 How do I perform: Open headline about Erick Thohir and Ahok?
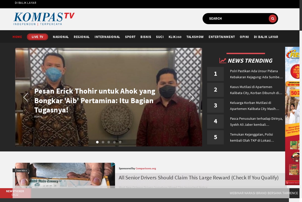point(95,101)
